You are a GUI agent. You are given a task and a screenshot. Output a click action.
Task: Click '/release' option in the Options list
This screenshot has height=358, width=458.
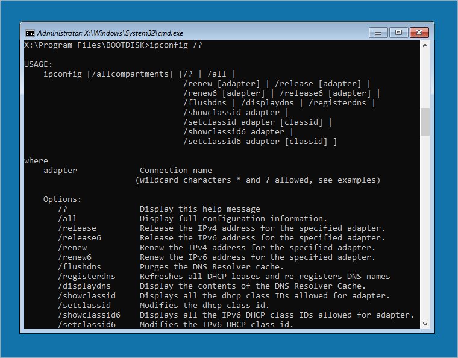tap(77, 228)
